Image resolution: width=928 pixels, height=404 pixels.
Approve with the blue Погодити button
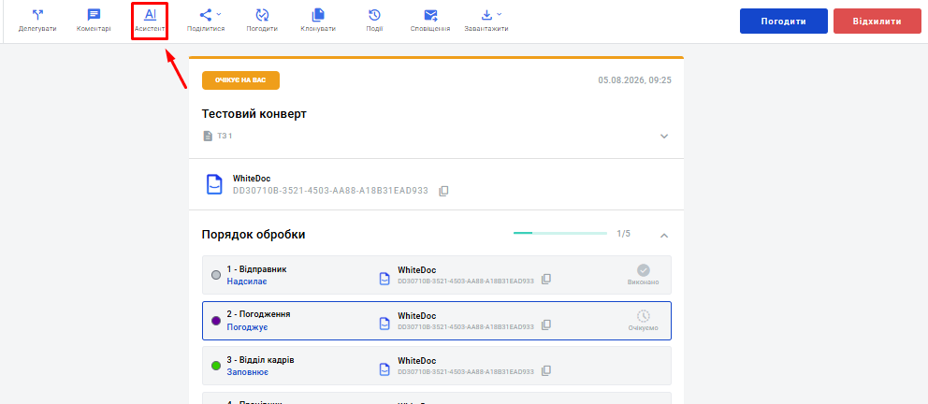(784, 22)
